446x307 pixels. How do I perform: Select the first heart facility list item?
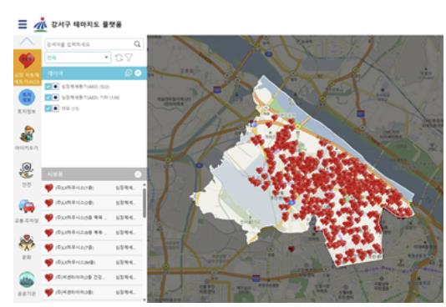92,188
